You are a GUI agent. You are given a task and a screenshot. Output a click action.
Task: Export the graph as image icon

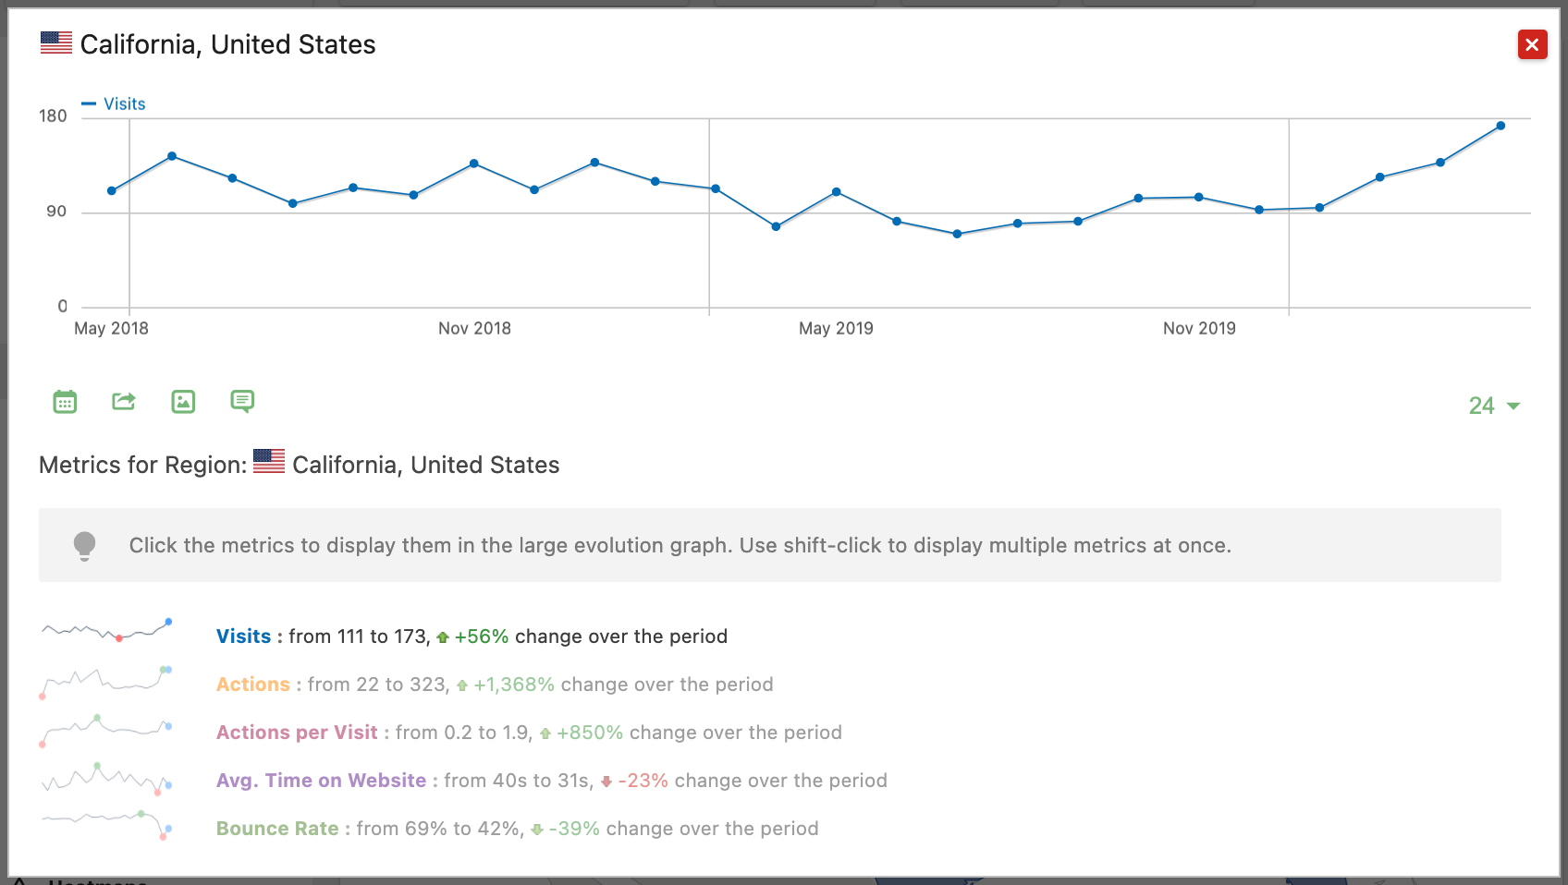click(183, 402)
